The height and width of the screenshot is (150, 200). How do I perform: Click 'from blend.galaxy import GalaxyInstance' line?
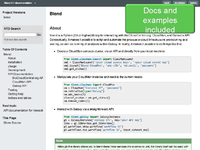[92, 117]
